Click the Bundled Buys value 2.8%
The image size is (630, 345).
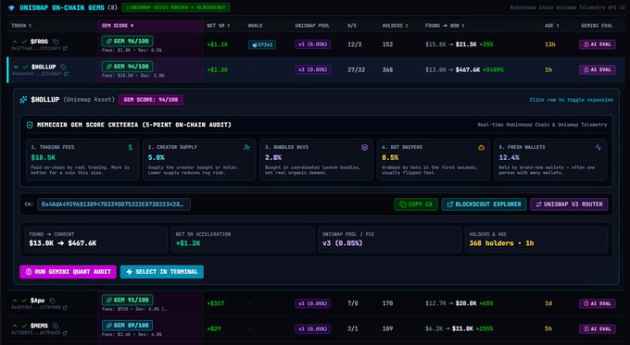click(x=273, y=157)
